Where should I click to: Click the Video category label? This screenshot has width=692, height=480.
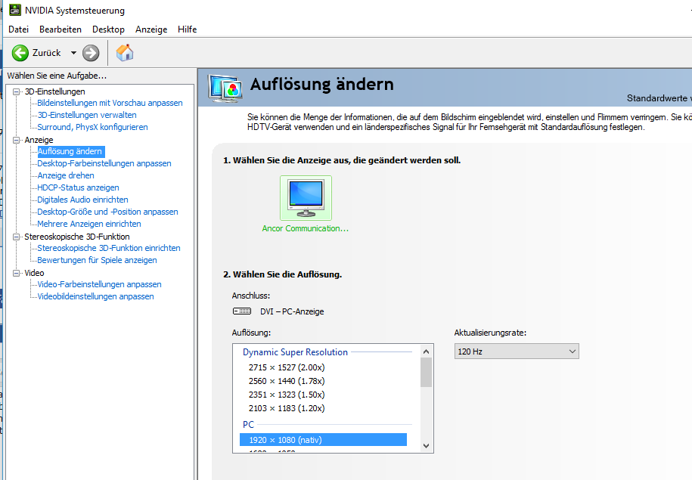click(x=35, y=273)
